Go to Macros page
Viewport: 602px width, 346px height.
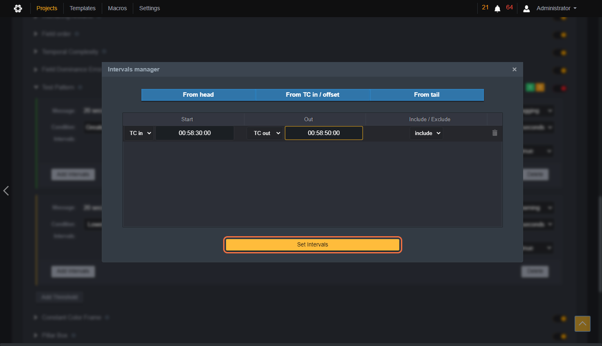117,8
